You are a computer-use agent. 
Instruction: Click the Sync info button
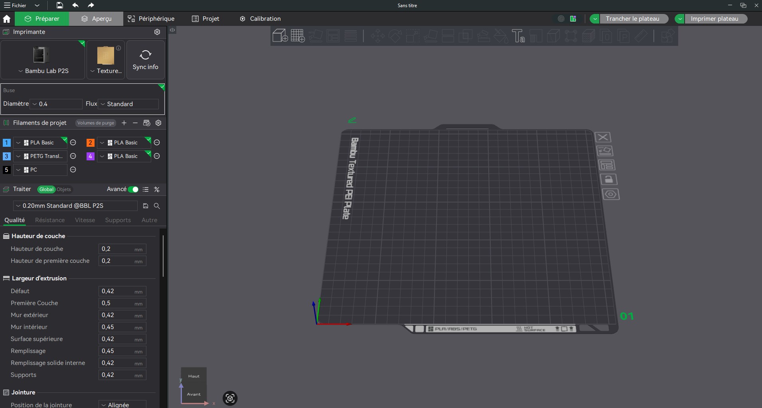click(145, 60)
